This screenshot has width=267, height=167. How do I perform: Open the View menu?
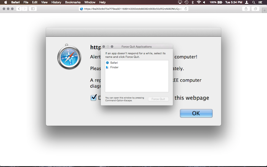(x=44, y=2)
